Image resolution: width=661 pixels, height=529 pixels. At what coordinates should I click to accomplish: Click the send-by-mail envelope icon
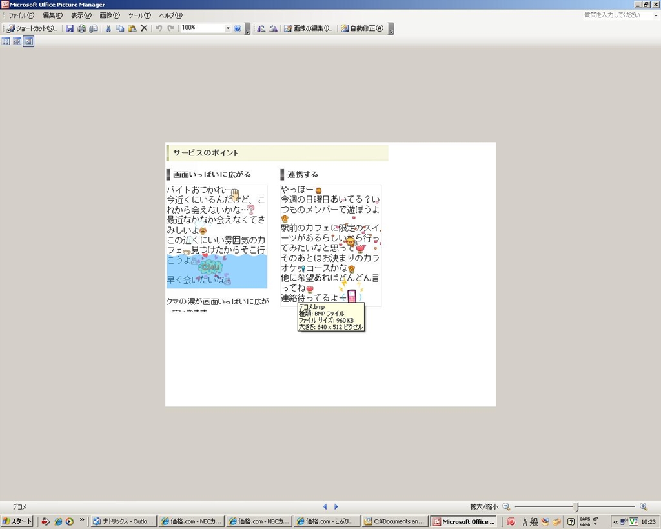(x=94, y=28)
